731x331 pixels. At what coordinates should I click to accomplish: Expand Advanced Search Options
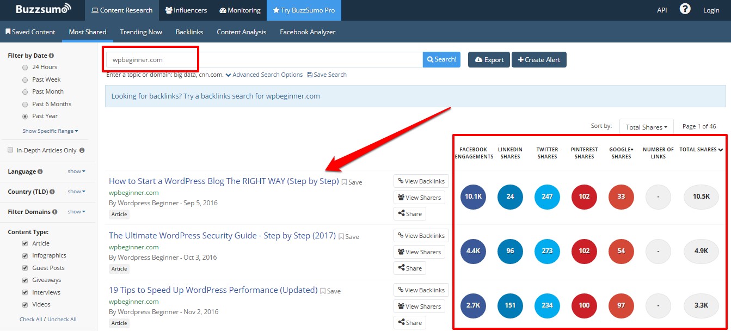[x=264, y=75]
